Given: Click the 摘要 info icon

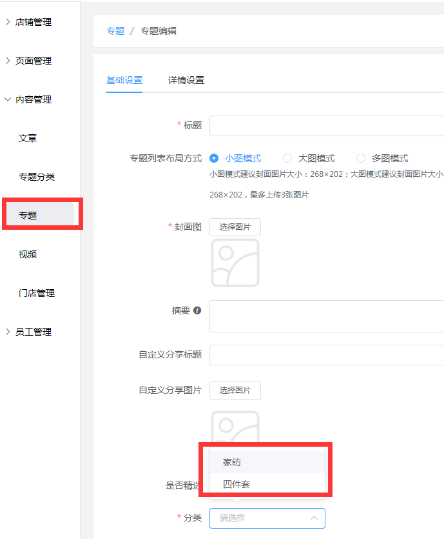Looking at the screenshot, I should point(197,310).
